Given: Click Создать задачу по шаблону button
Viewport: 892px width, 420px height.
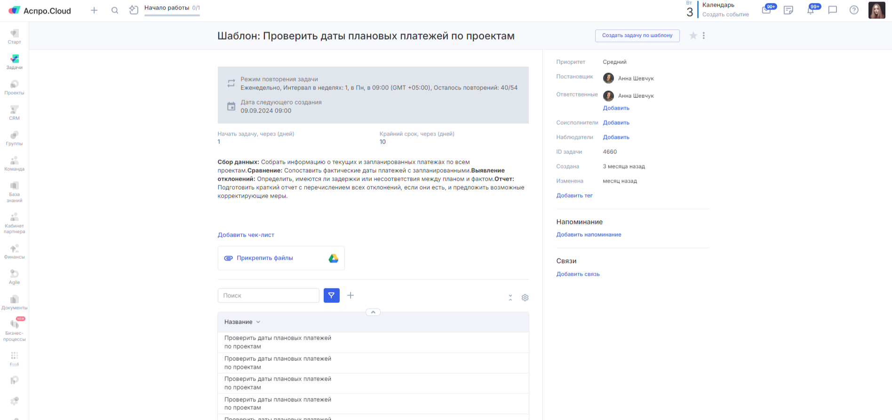Looking at the screenshot, I should tap(637, 36).
